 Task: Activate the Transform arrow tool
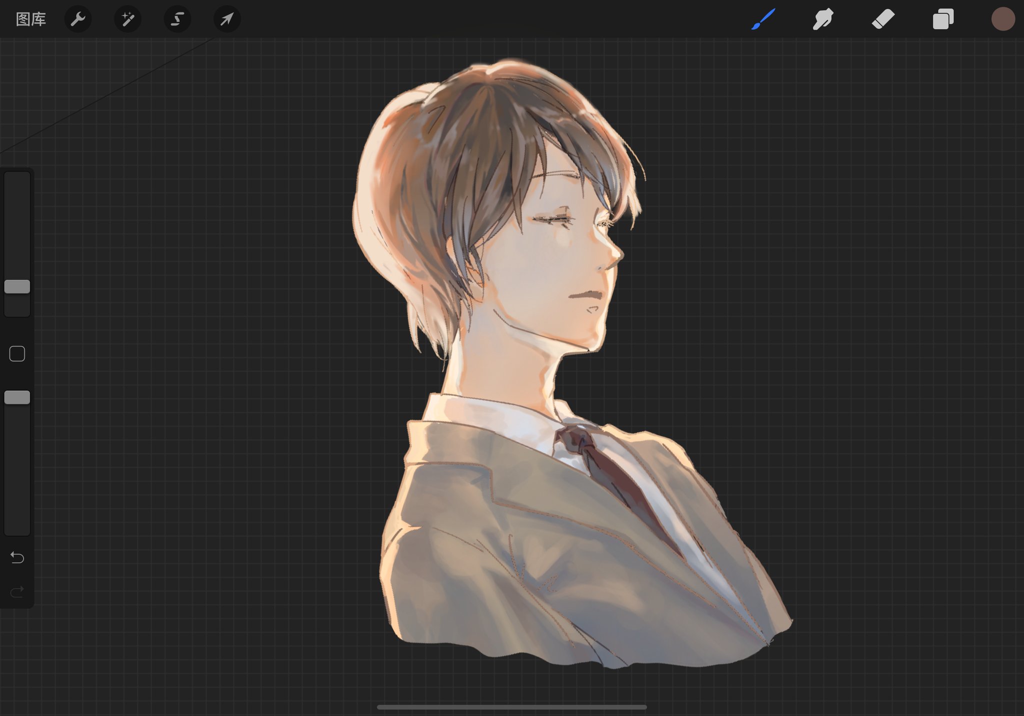[227, 20]
